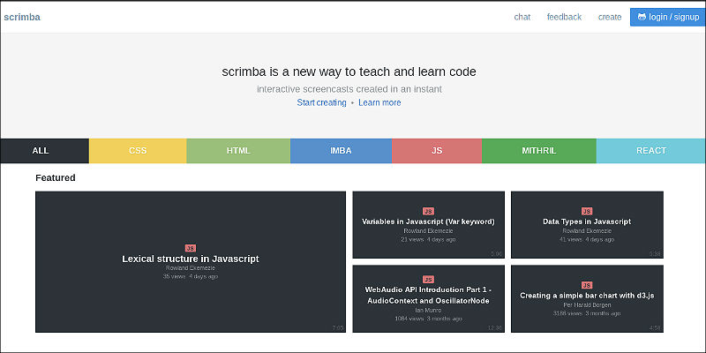Click JS badge on Data Types card
Image resolution: width=706 pixels, height=353 pixels.
(587, 211)
